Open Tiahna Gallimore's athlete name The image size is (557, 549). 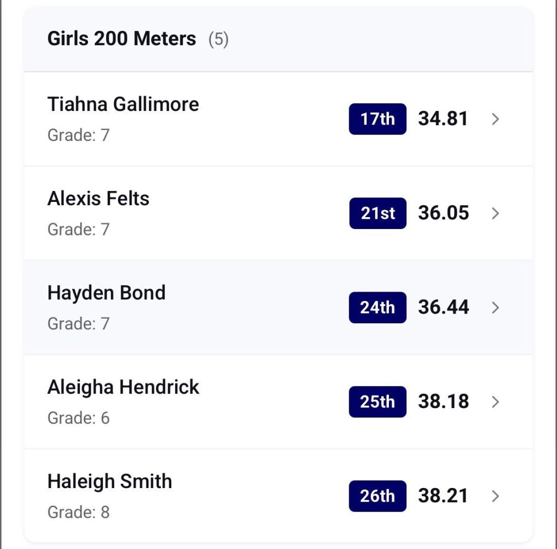[x=123, y=104]
